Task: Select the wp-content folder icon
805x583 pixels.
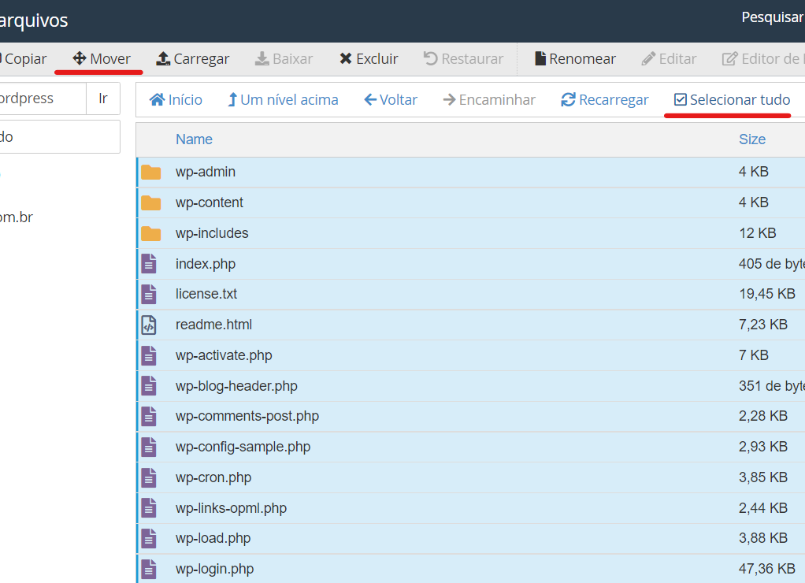Action: (x=151, y=203)
